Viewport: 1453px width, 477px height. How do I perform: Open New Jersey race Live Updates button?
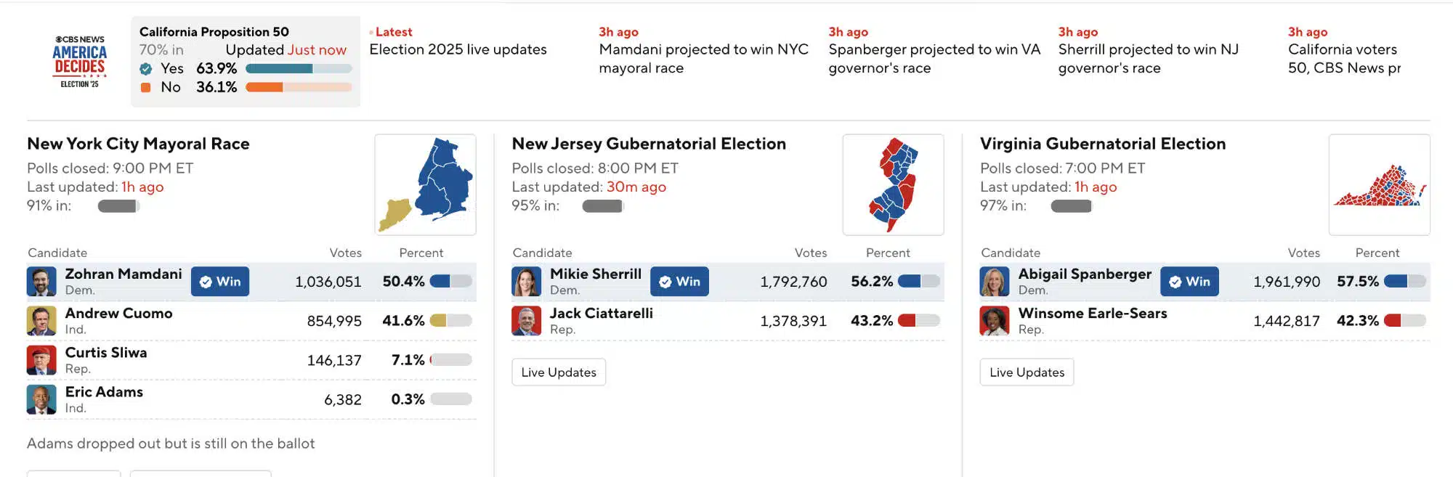point(559,372)
